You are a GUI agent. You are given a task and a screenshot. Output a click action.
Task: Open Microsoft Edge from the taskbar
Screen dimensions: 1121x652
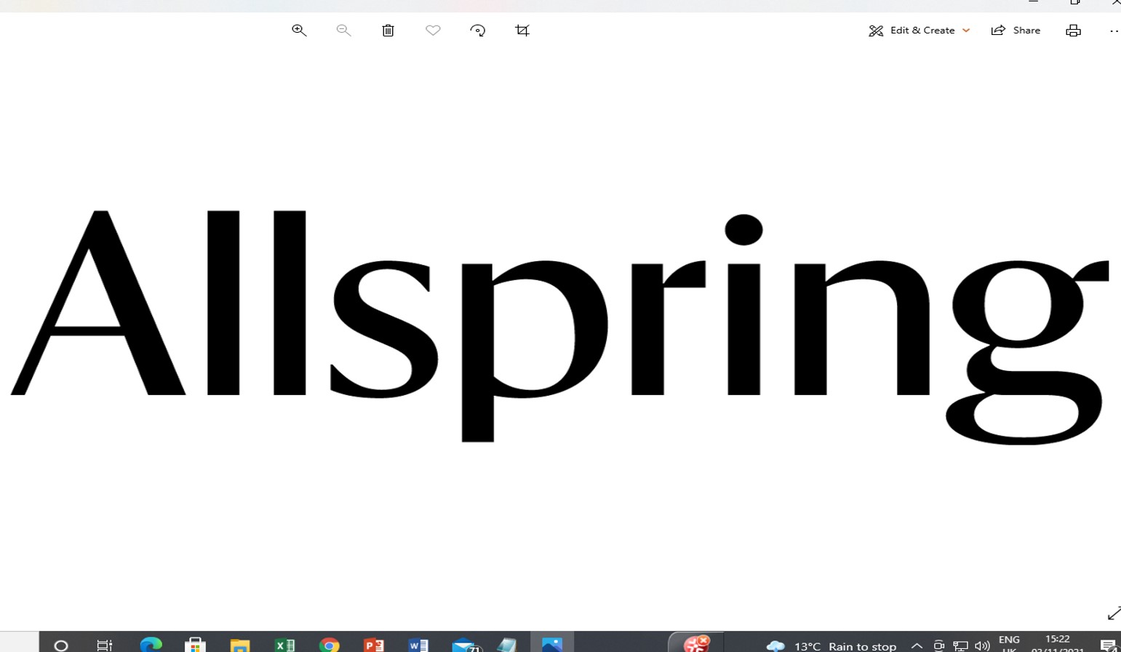151,645
